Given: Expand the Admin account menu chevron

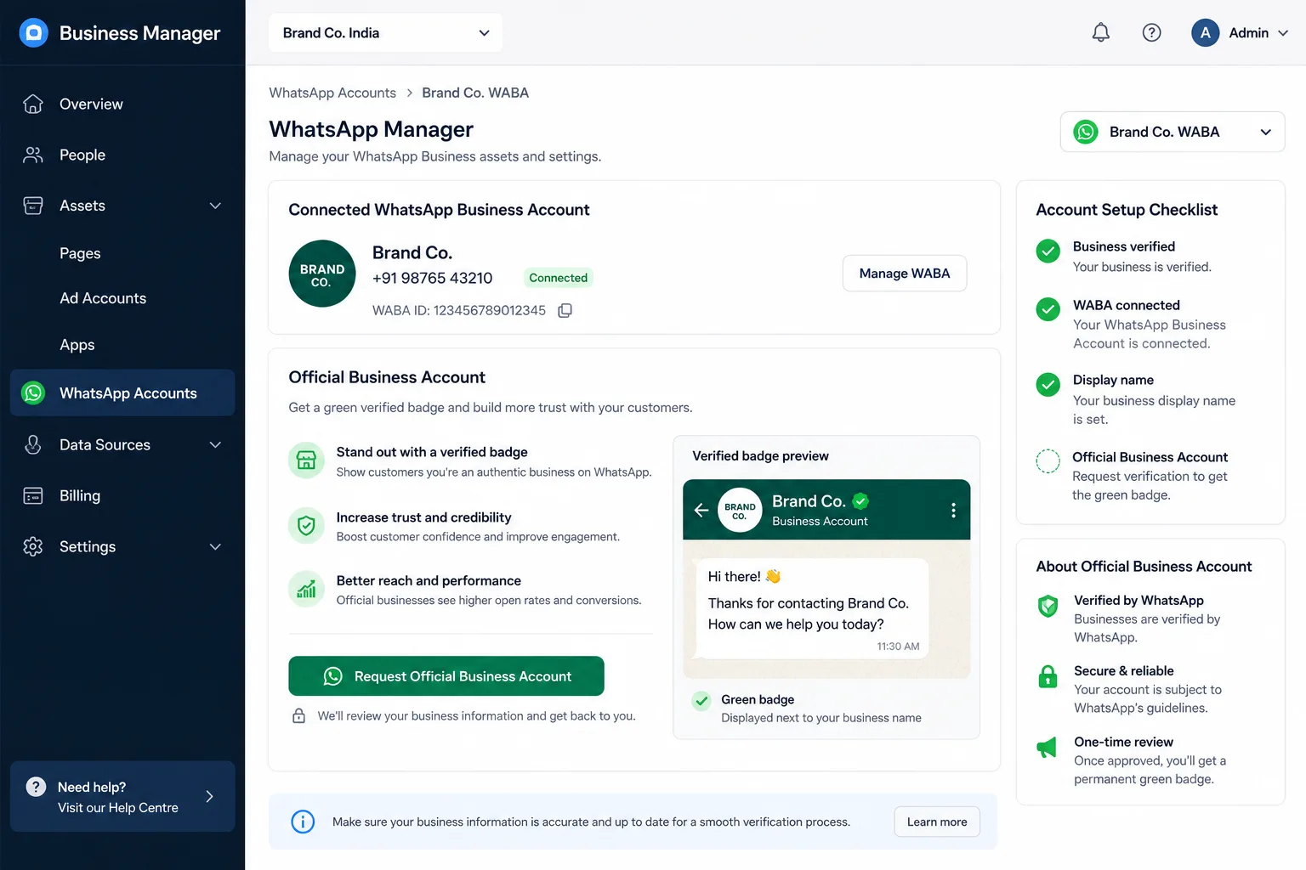Looking at the screenshot, I should (1283, 33).
